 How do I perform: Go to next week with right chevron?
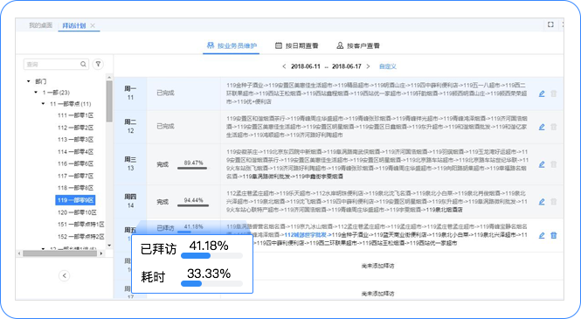click(x=368, y=66)
